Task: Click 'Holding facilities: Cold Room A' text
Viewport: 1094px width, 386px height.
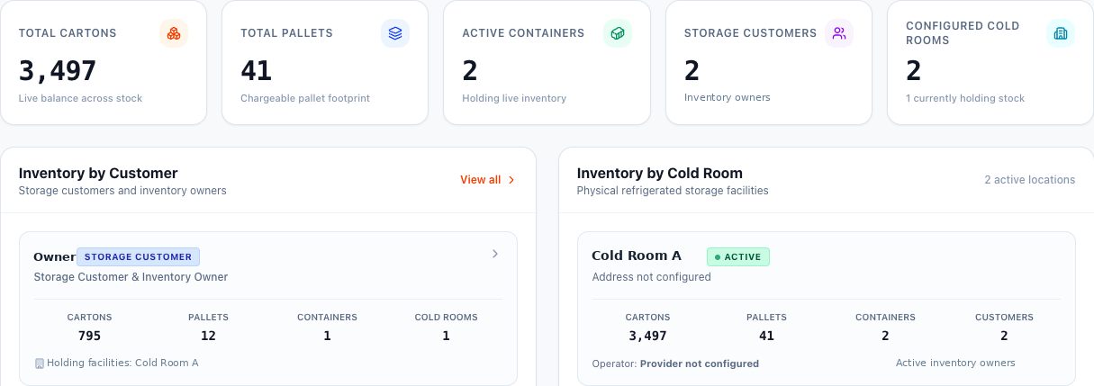Action: tap(122, 363)
